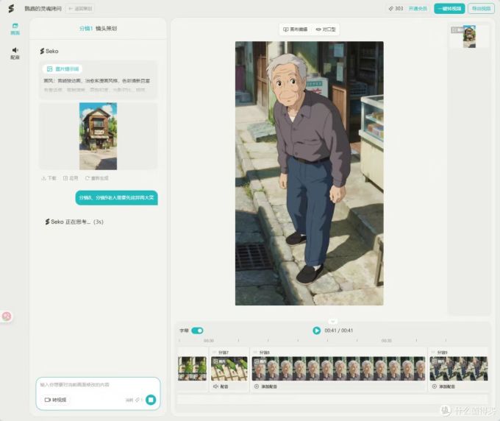Click the 'Seko 正在思考' status text
The width and height of the screenshot is (500, 421).
click(x=74, y=222)
